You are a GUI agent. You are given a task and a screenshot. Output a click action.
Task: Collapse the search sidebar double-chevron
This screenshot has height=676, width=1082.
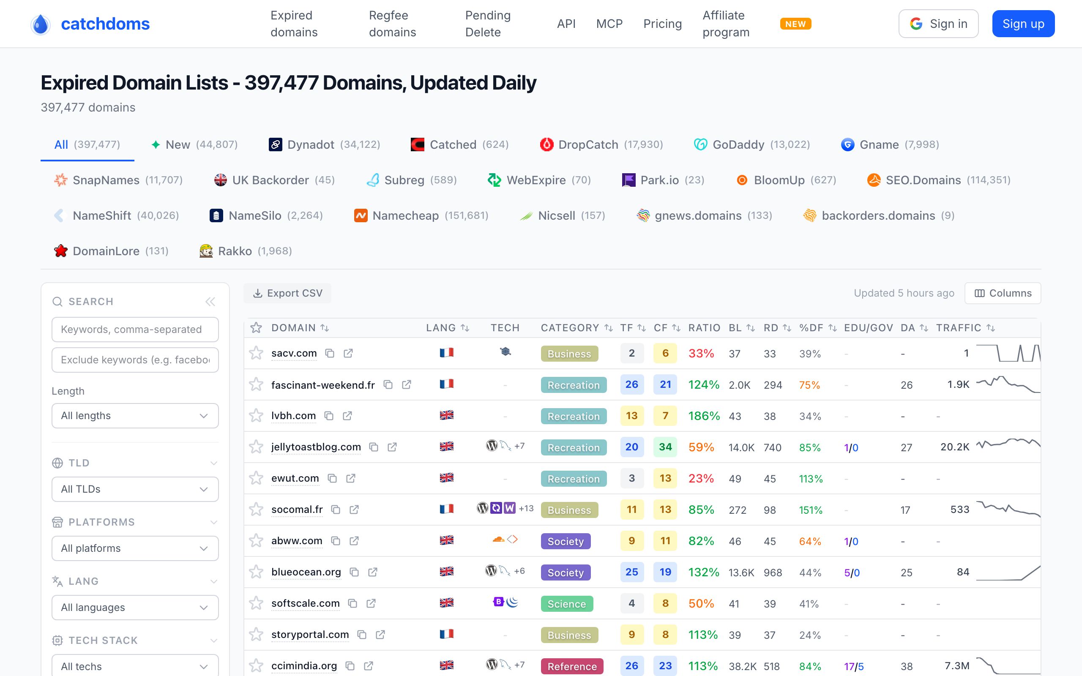[210, 302]
